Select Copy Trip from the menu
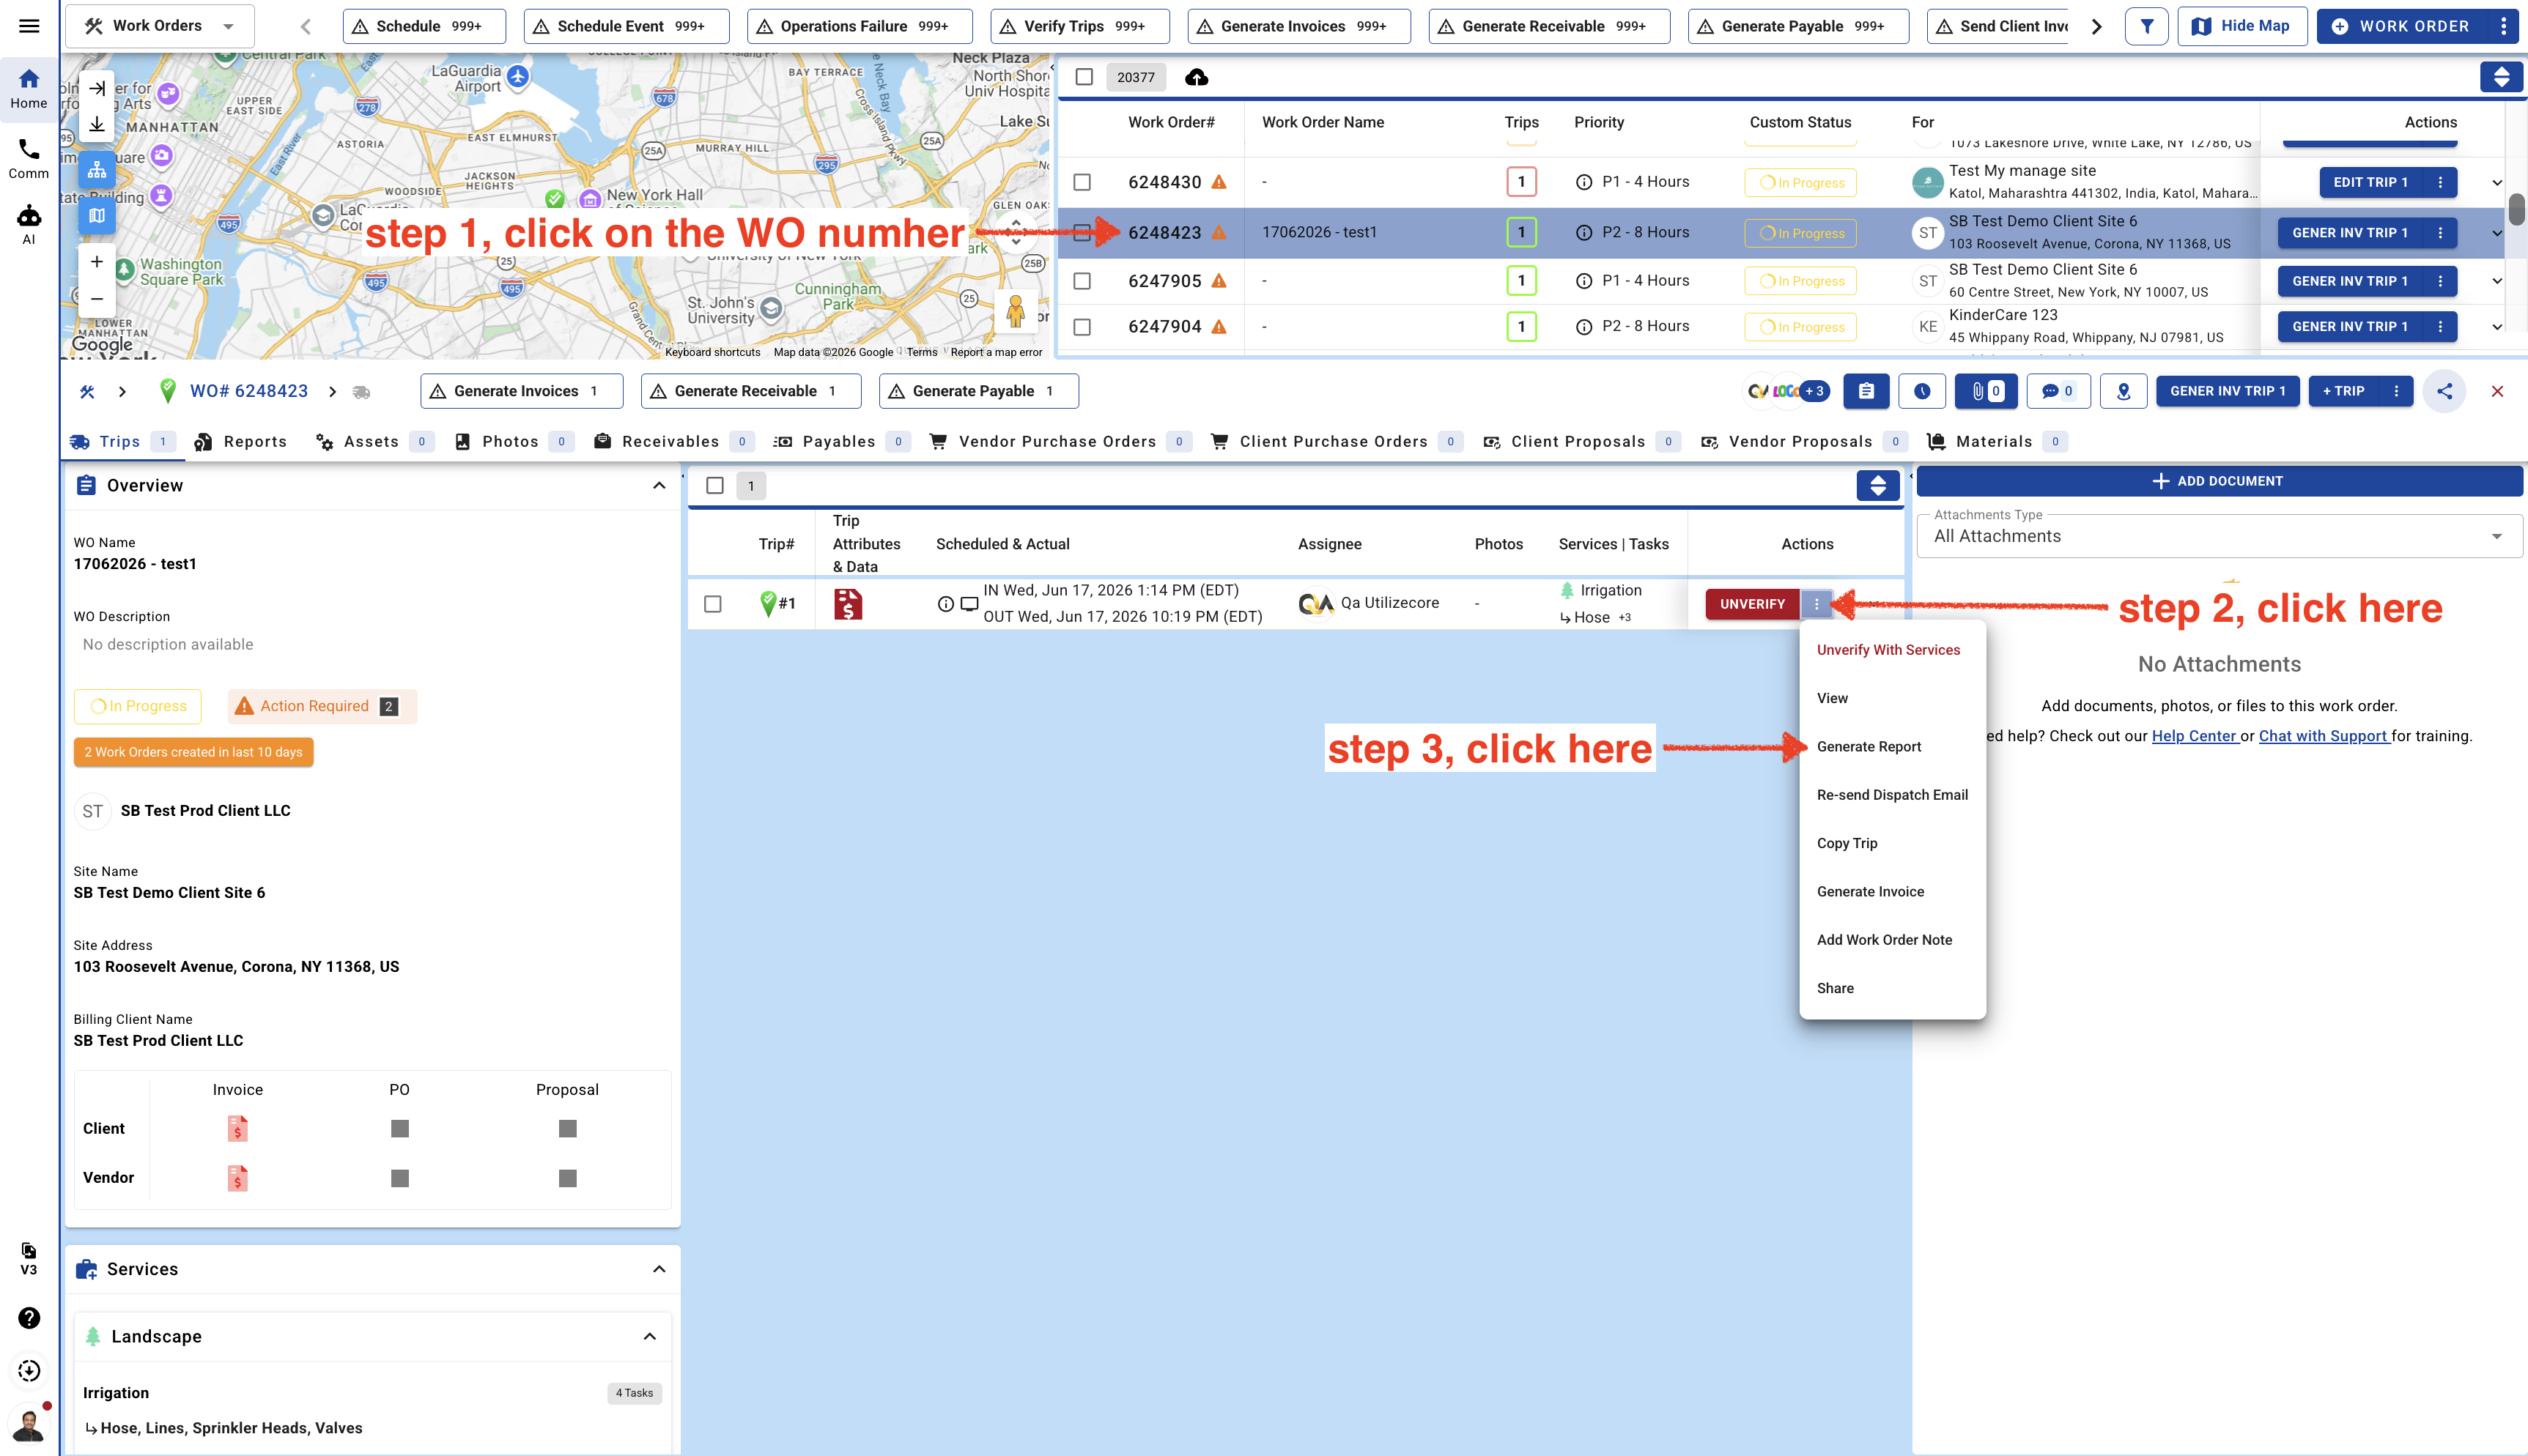The image size is (2528, 1456). pyautogui.click(x=1847, y=843)
